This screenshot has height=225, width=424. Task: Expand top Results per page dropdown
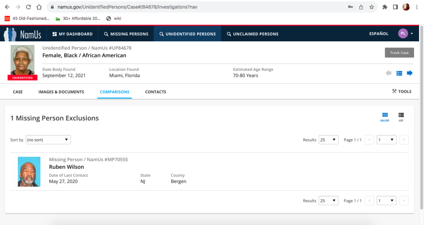click(x=328, y=140)
